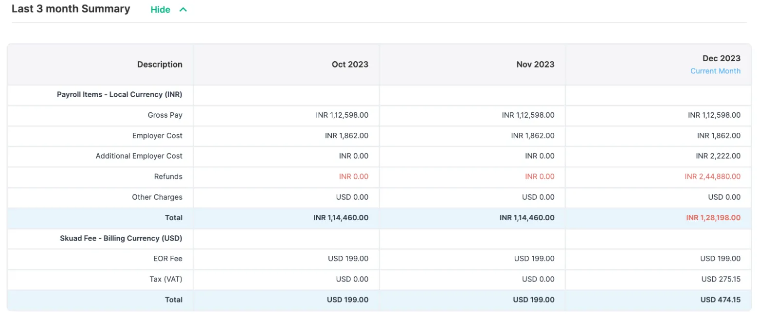This screenshot has height=318, width=758.
Task: Select Nov 2023 Employer Cost INR 1,862.00
Action: tap(533, 136)
